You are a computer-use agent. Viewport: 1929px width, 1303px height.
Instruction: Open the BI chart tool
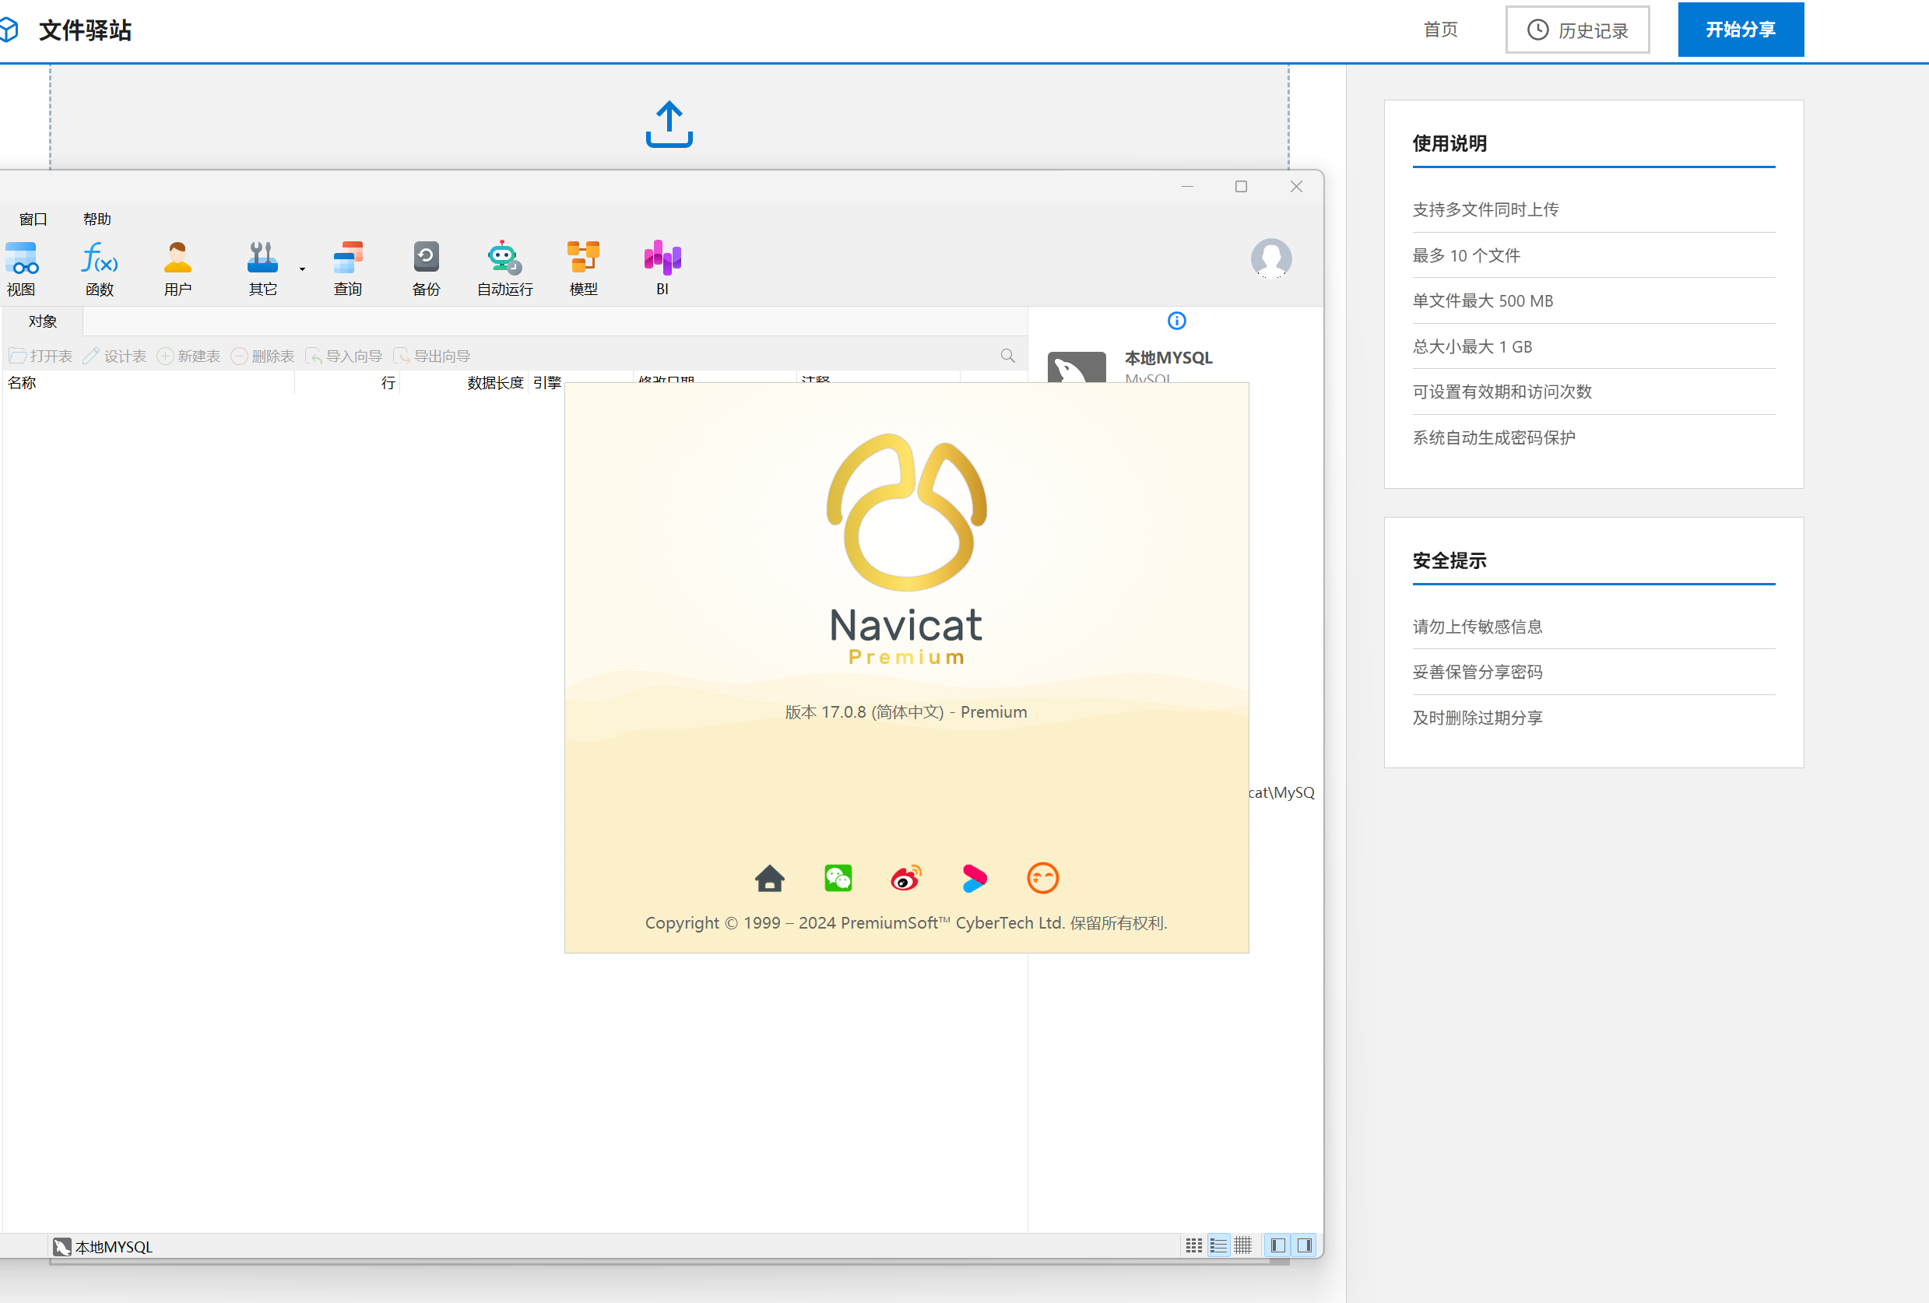point(662,268)
